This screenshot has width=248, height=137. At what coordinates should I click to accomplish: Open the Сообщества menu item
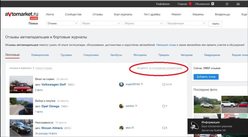[73, 14]
